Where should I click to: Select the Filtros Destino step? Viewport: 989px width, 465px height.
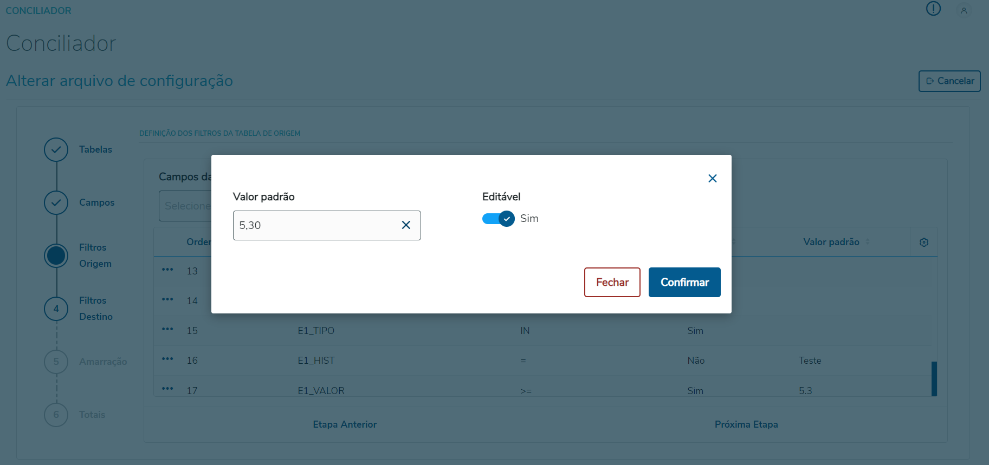(56, 309)
